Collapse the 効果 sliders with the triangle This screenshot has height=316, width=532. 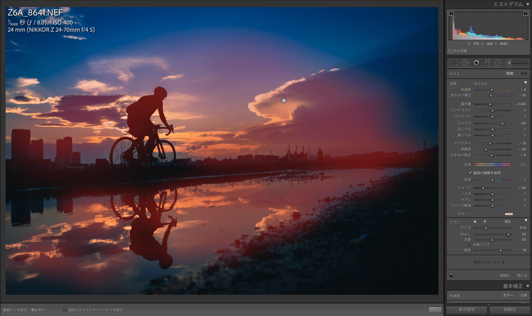tap(526, 83)
